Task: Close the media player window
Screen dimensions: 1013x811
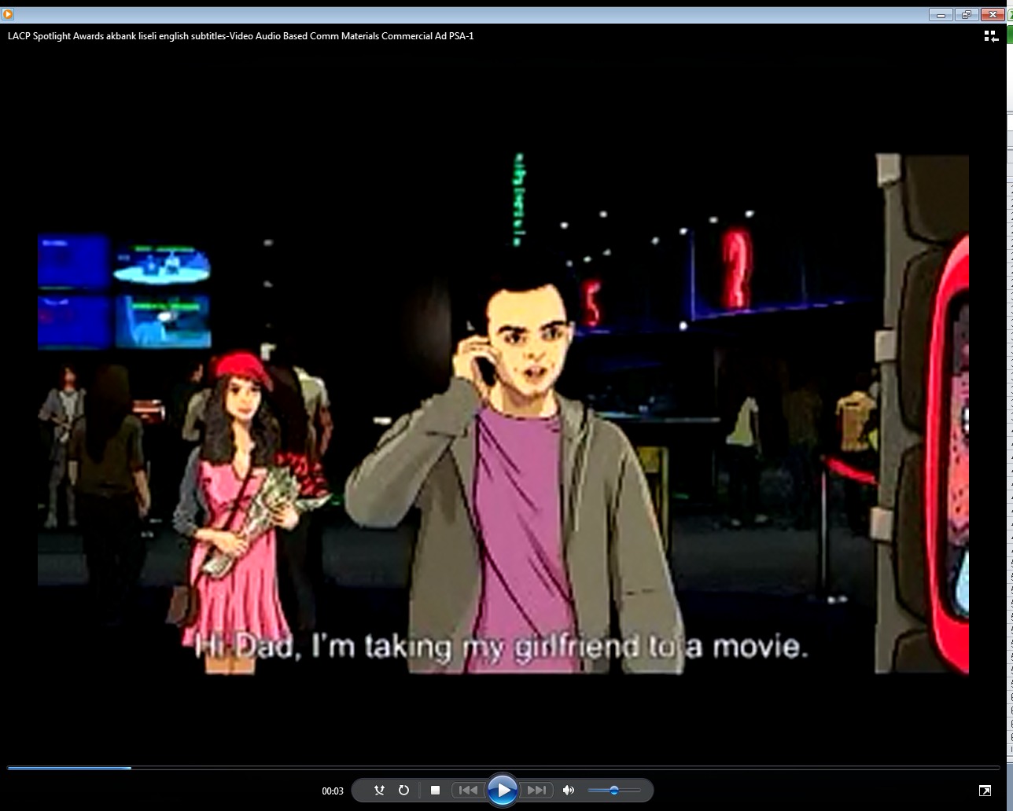Action: point(993,14)
